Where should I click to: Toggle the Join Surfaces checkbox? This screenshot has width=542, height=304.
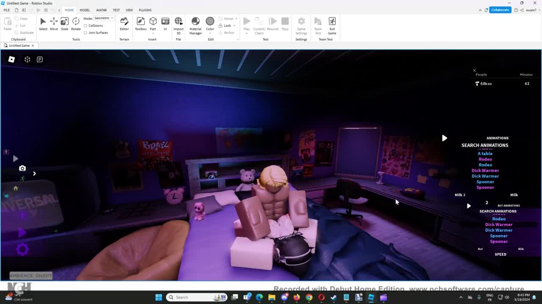[x=86, y=33]
